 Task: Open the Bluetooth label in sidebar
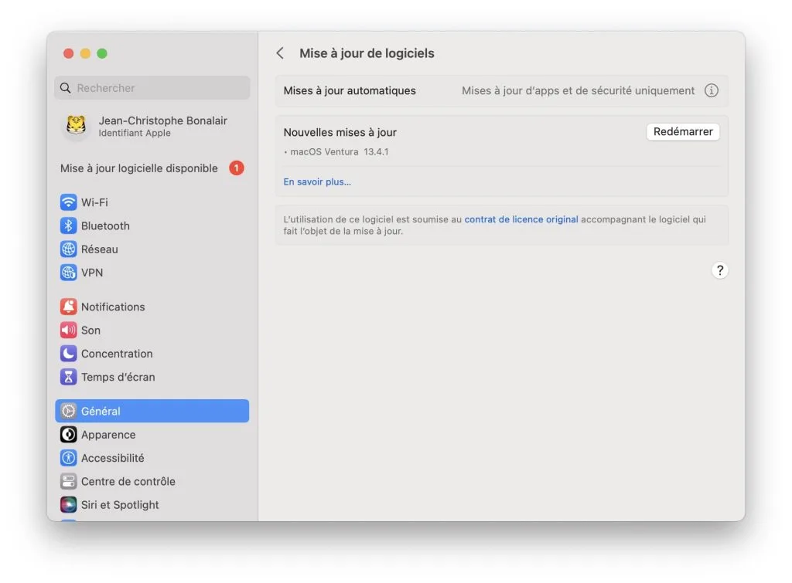pyautogui.click(x=105, y=225)
